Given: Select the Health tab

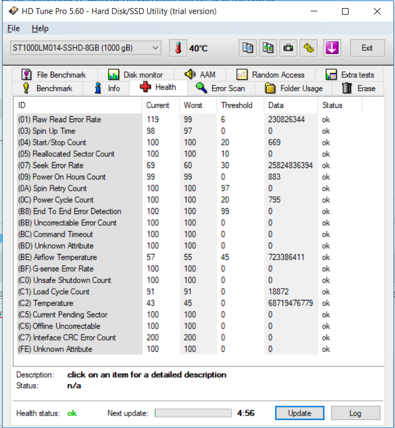Looking at the screenshot, I should 158,88.
